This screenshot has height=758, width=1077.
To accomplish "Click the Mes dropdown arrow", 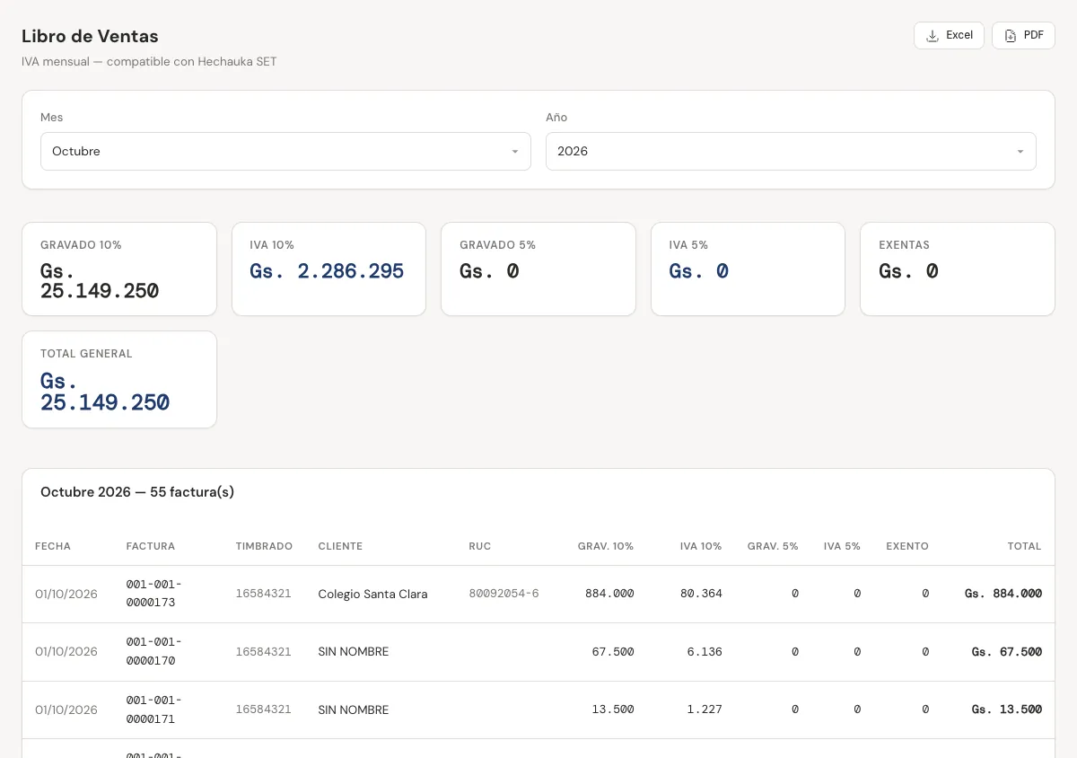I will [515, 152].
